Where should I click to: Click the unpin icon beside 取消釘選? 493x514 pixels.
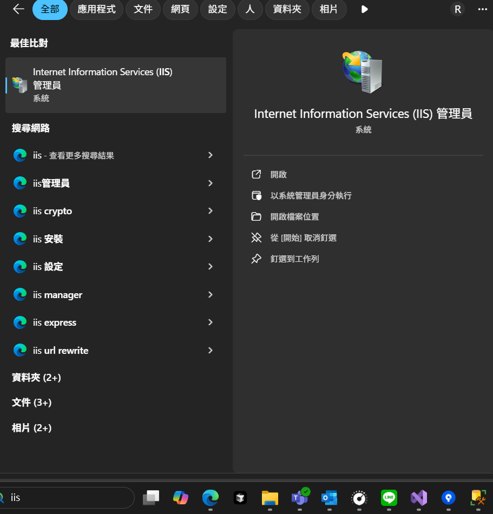point(257,238)
